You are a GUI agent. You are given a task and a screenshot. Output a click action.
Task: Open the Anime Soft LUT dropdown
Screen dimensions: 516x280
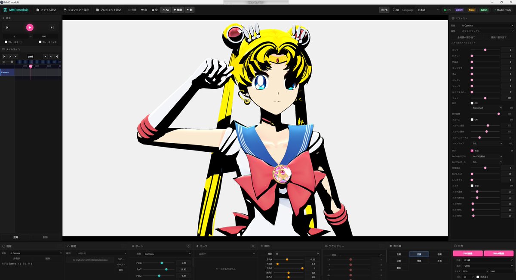click(487, 108)
